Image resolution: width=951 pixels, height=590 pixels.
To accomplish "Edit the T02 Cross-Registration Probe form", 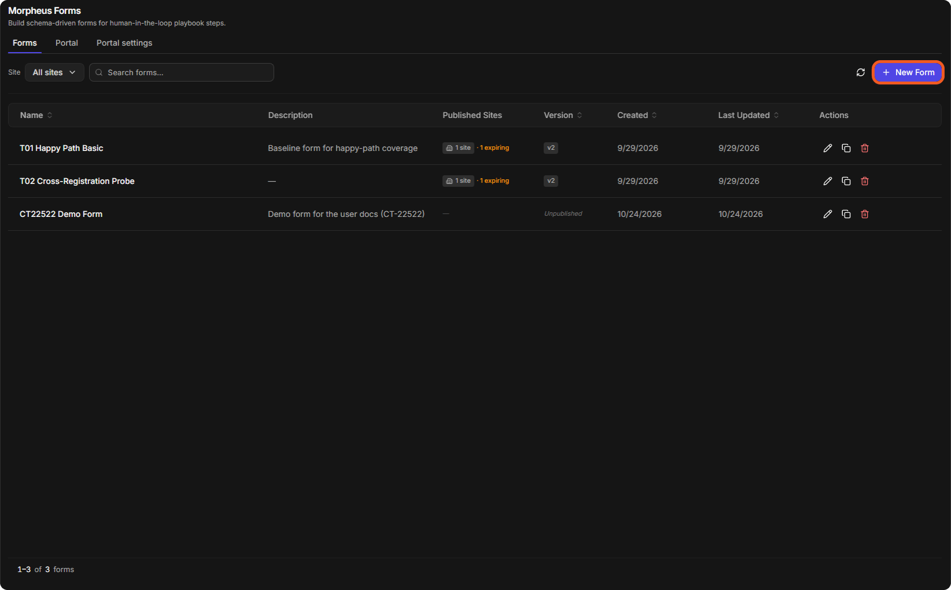I will (828, 181).
